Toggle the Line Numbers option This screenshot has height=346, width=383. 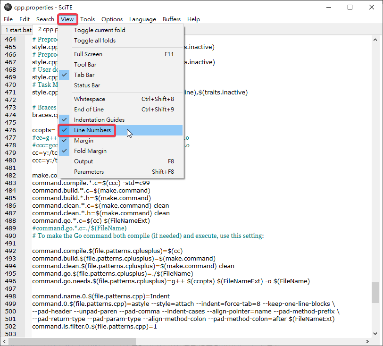[x=92, y=130]
